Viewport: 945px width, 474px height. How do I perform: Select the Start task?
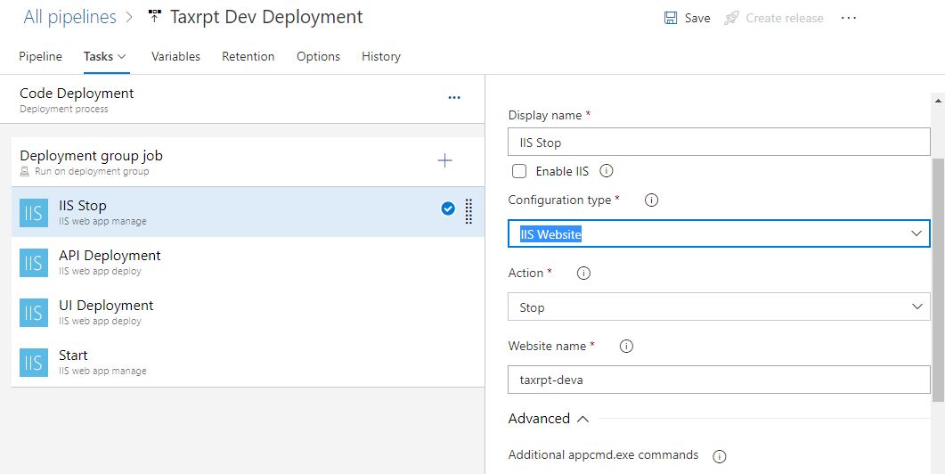click(x=248, y=362)
